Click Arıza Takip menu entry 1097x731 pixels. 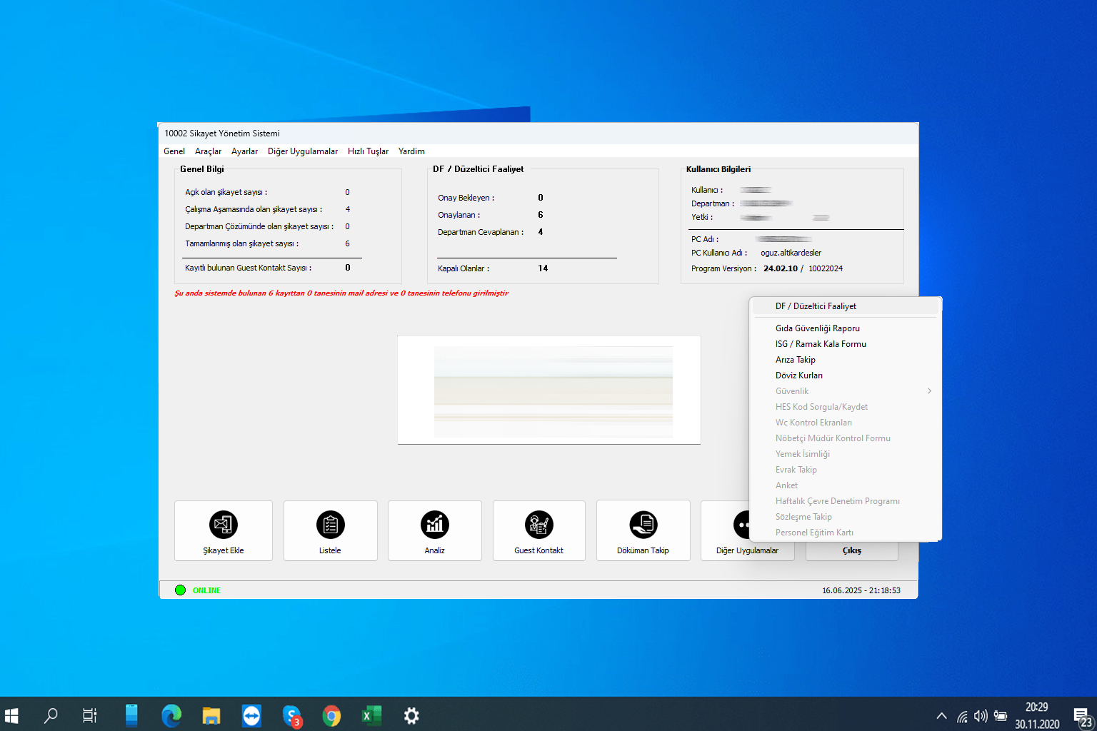click(796, 360)
